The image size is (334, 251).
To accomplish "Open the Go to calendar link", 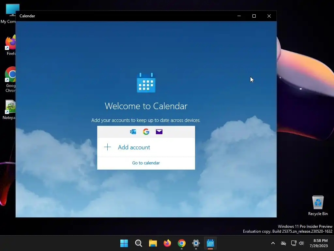I will pyautogui.click(x=146, y=163).
